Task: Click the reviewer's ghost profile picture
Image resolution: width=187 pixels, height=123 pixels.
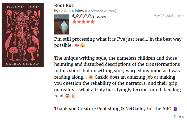Action: [x=62, y=25]
